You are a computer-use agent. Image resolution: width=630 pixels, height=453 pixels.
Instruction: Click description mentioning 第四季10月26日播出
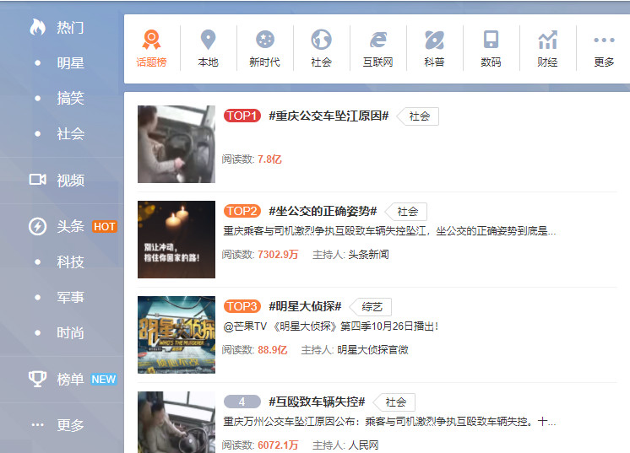coord(331,326)
